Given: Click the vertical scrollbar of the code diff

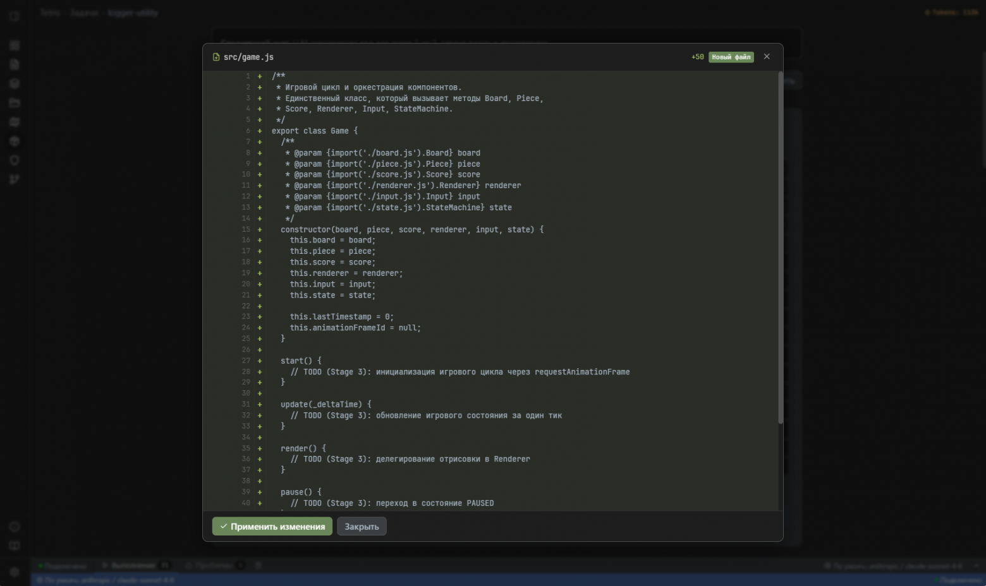Looking at the screenshot, I should 780,253.
